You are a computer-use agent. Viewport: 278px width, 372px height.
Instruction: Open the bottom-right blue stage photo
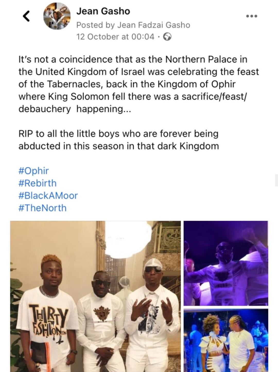coord(226,340)
